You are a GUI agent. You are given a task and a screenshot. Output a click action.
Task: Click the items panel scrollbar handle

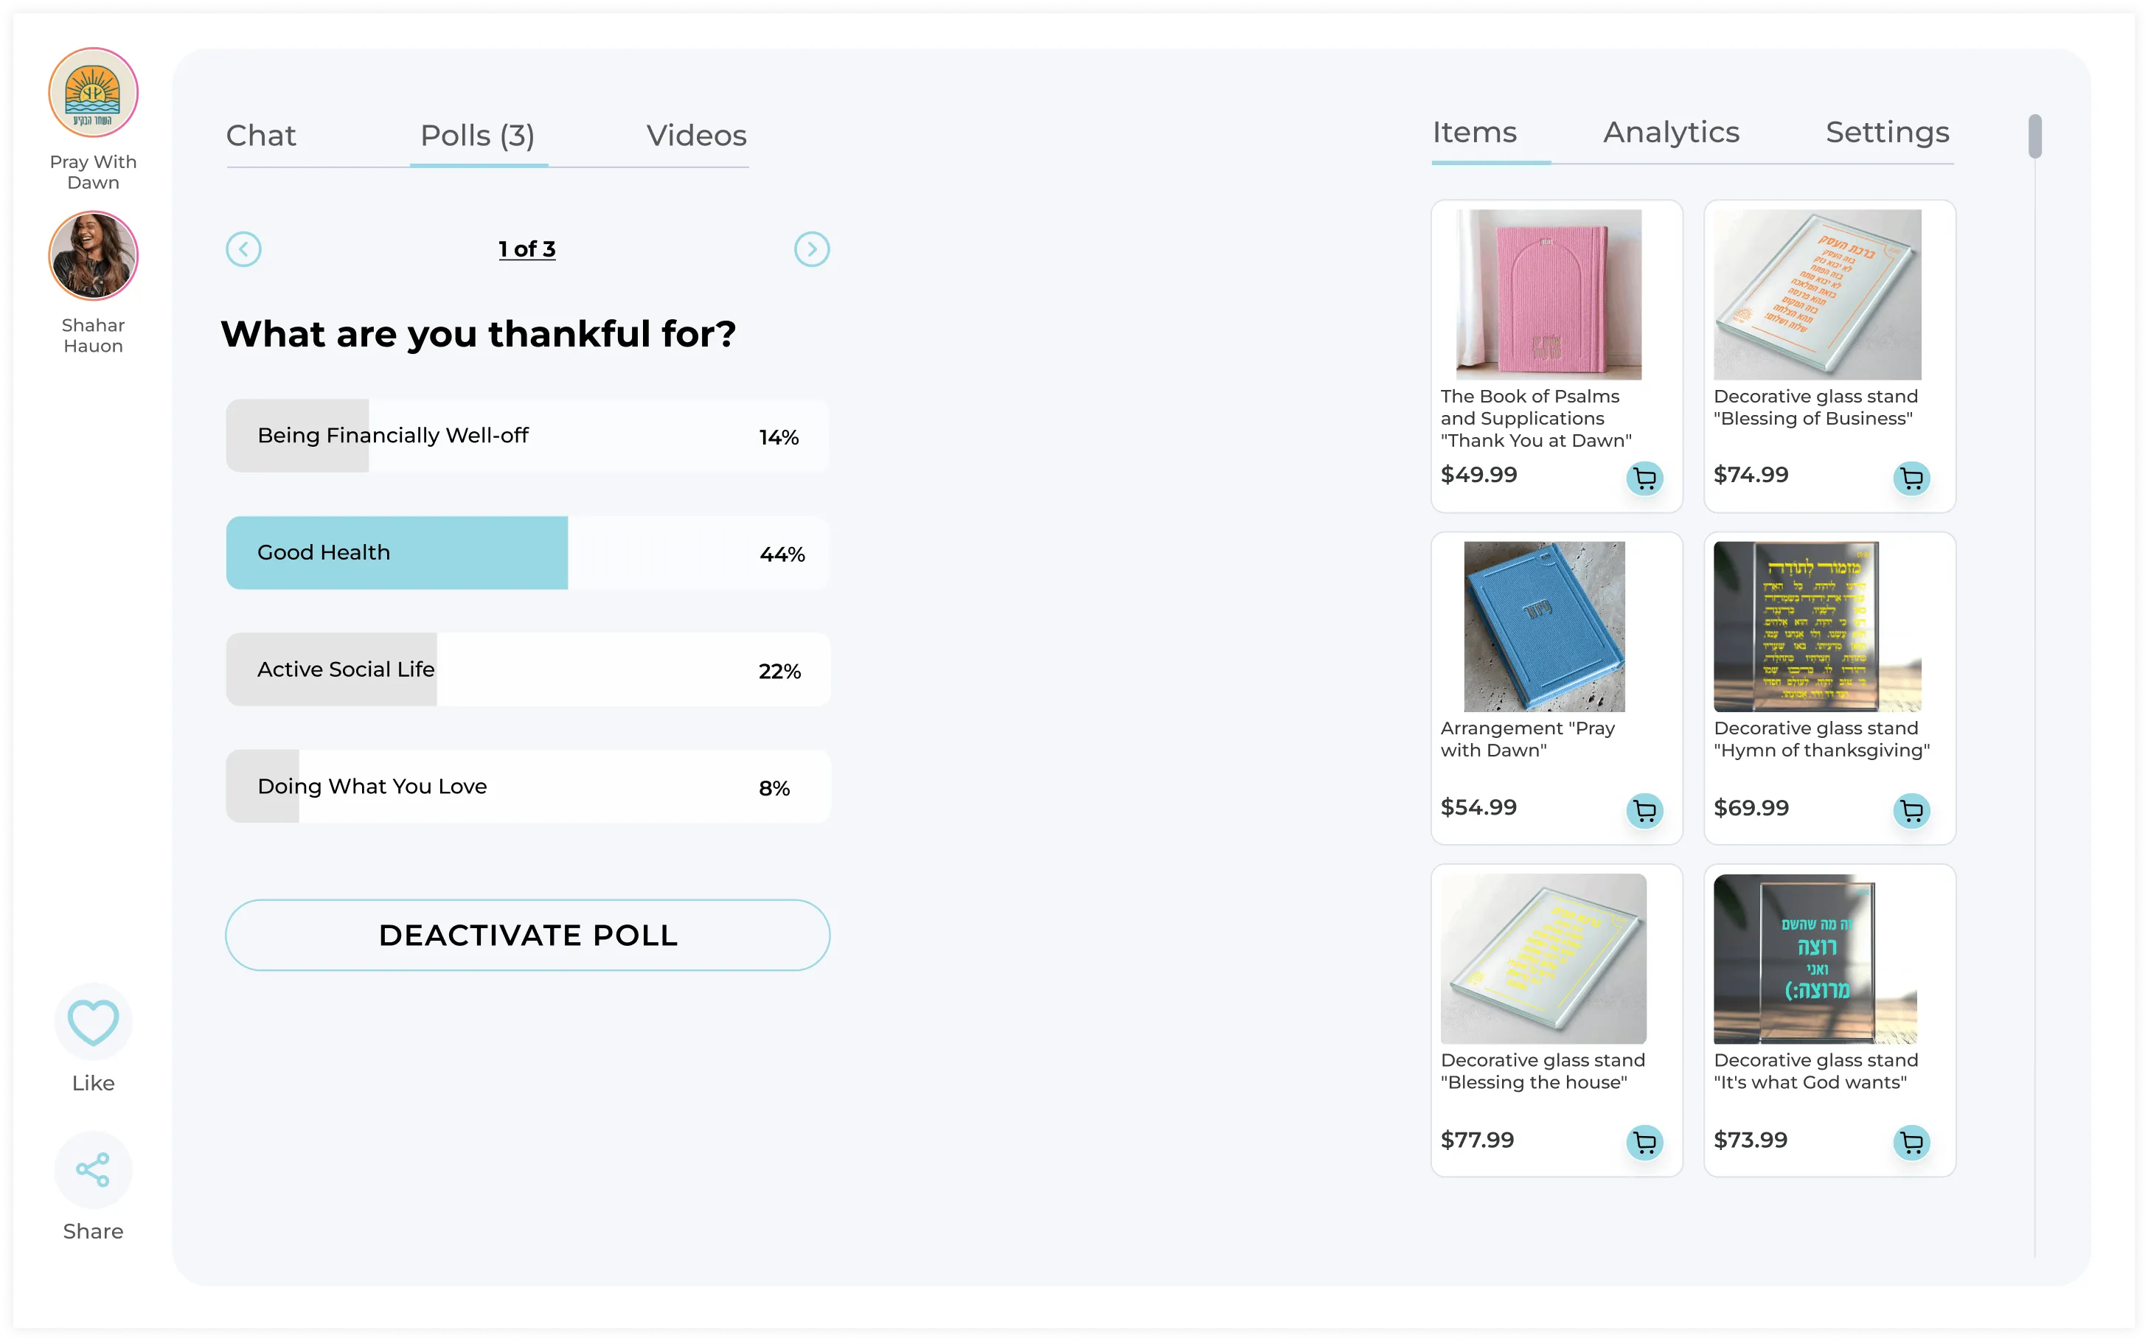[x=2034, y=136]
